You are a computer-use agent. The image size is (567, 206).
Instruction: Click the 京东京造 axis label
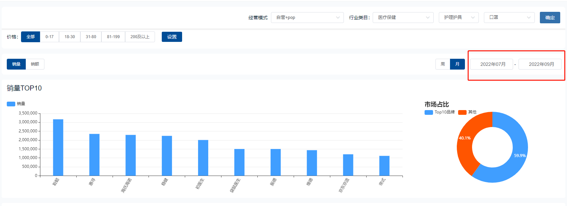coord(344,185)
